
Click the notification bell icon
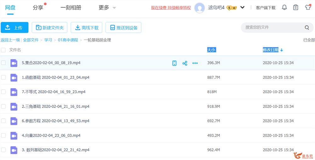coord(284,8)
